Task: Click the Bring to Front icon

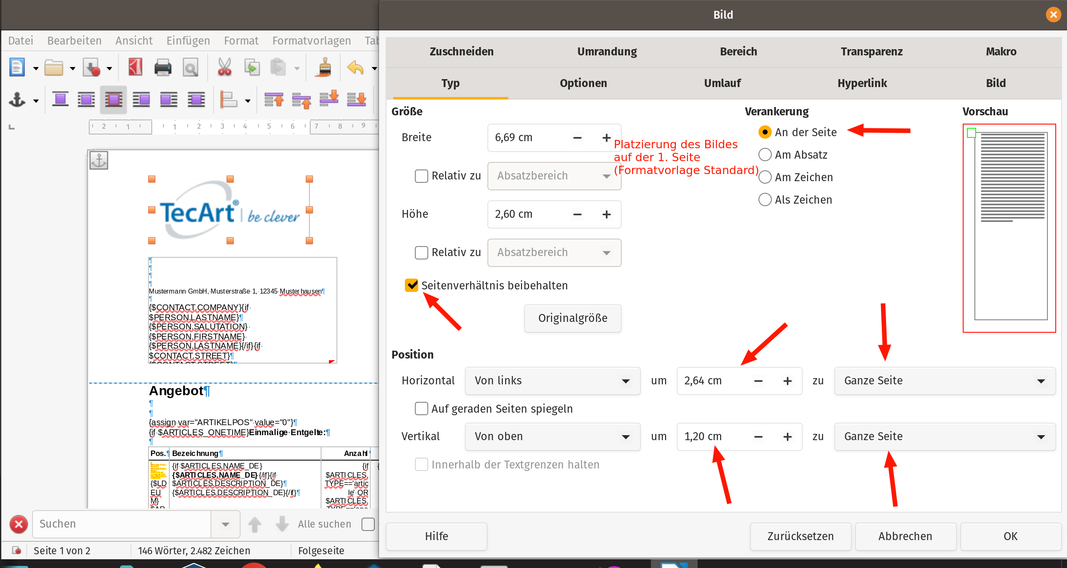Action: pyautogui.click(x=274, y=100)
